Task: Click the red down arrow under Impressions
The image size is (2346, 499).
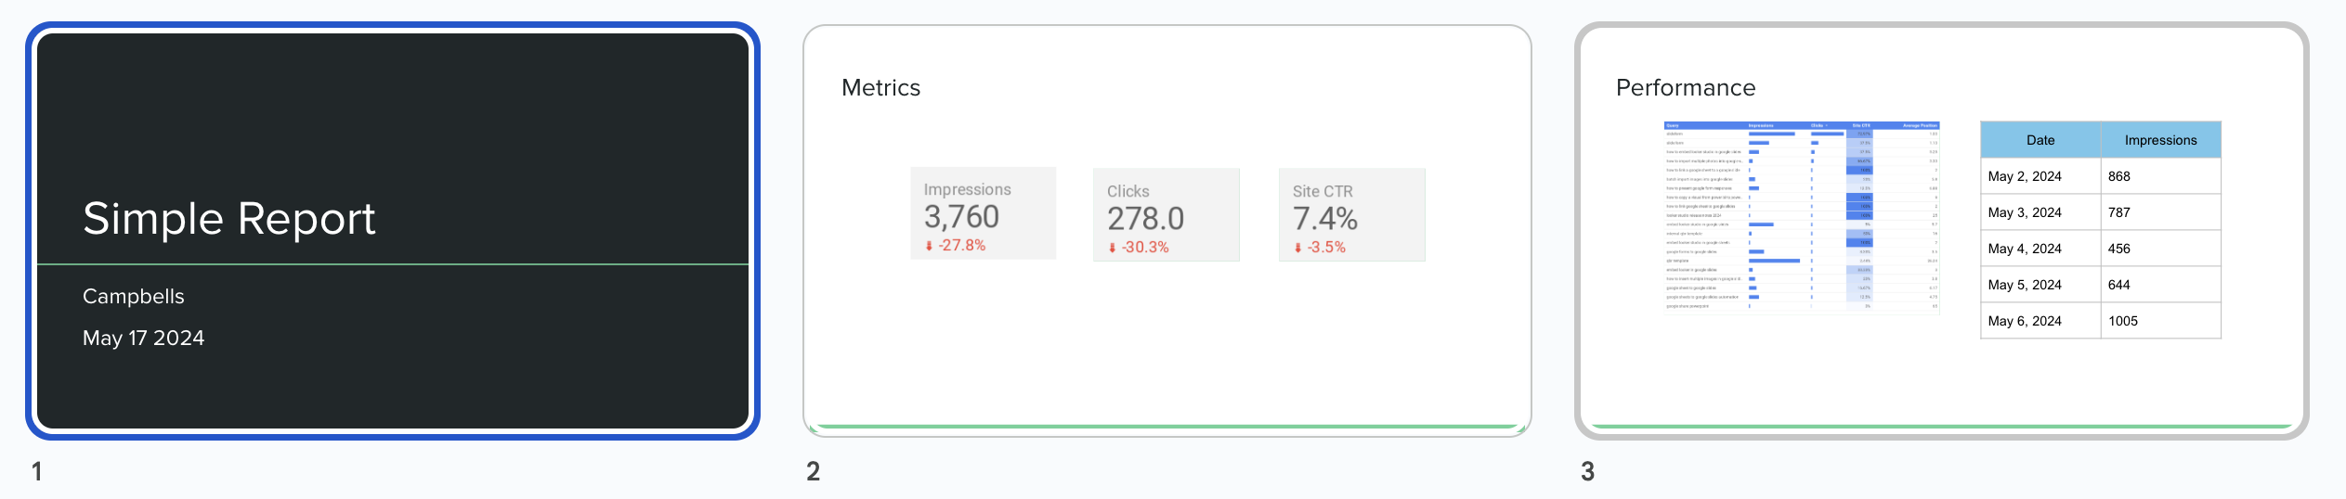Action: [x=929, y=246]
